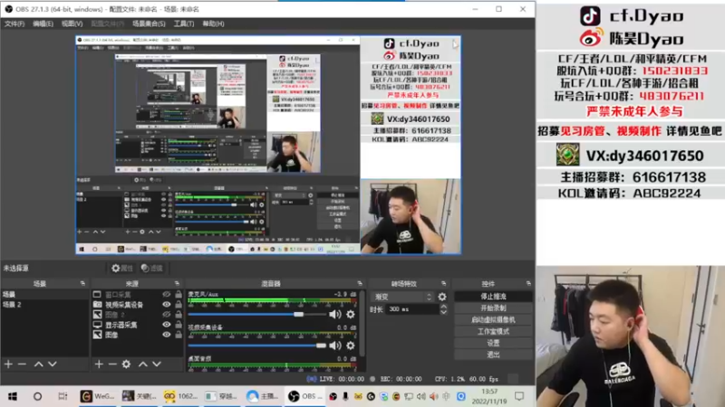Remove selected source with minus icon

coord(112,364)
